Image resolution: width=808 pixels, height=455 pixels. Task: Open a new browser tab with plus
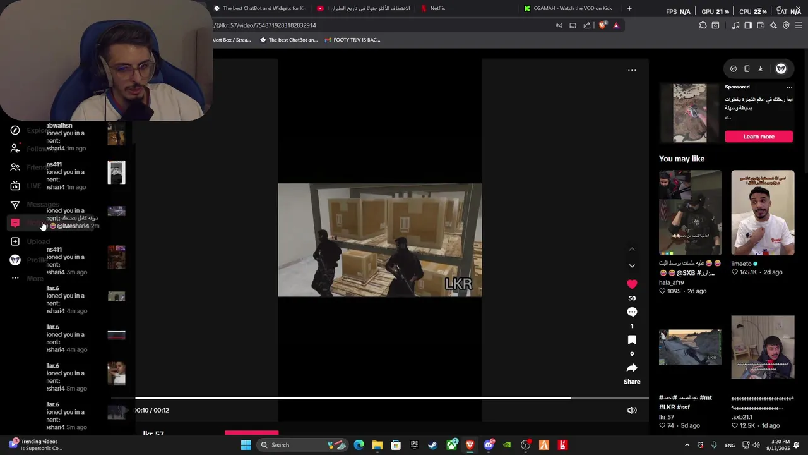tap(629, 8)
